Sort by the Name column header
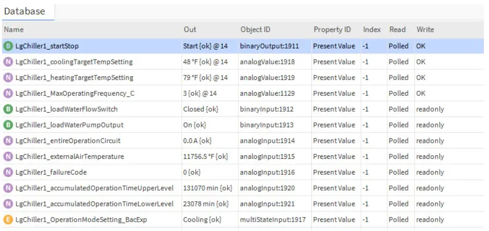 pyautogui.click(x=14, y=30)
